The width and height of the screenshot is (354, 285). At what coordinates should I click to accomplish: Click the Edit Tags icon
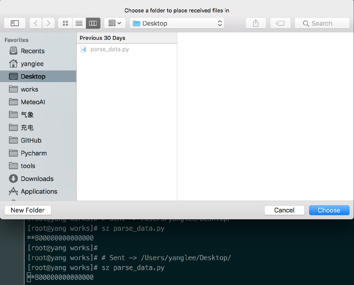(x=280, y=23)
